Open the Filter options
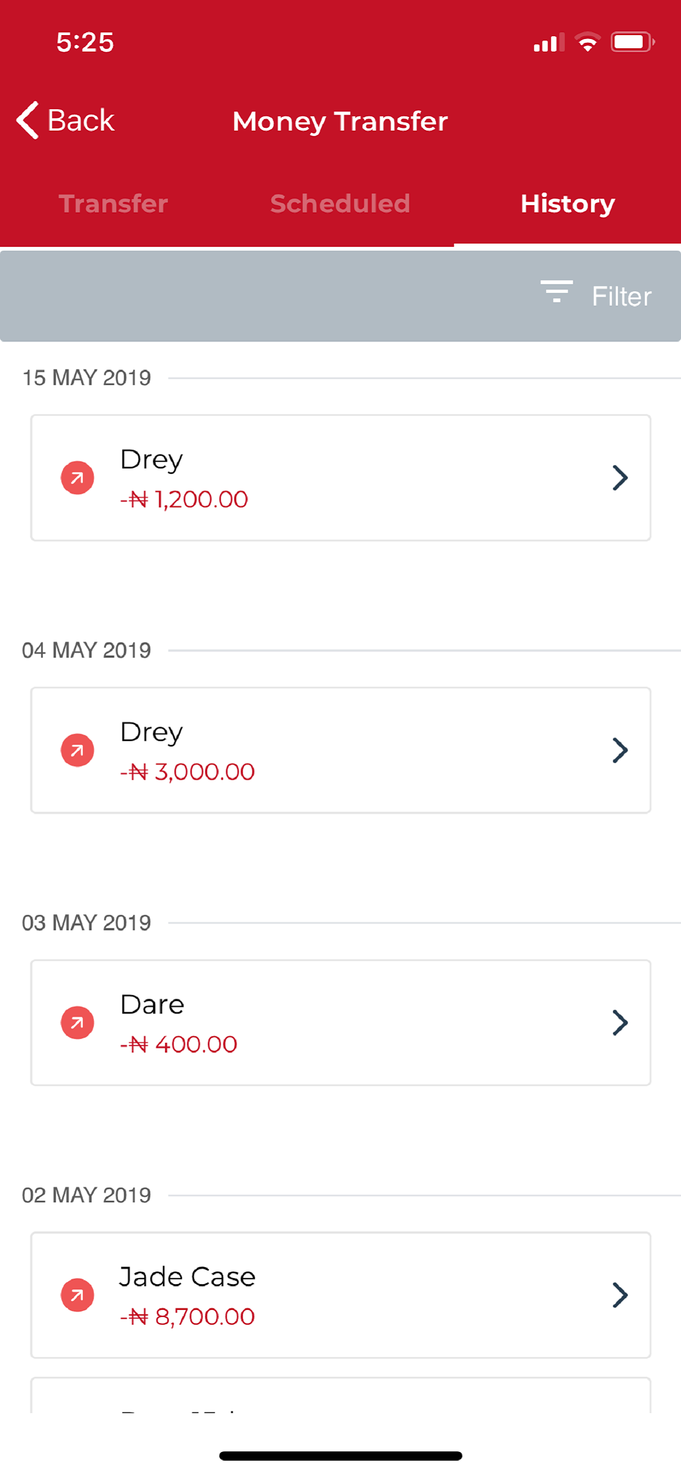 point(621,297)
